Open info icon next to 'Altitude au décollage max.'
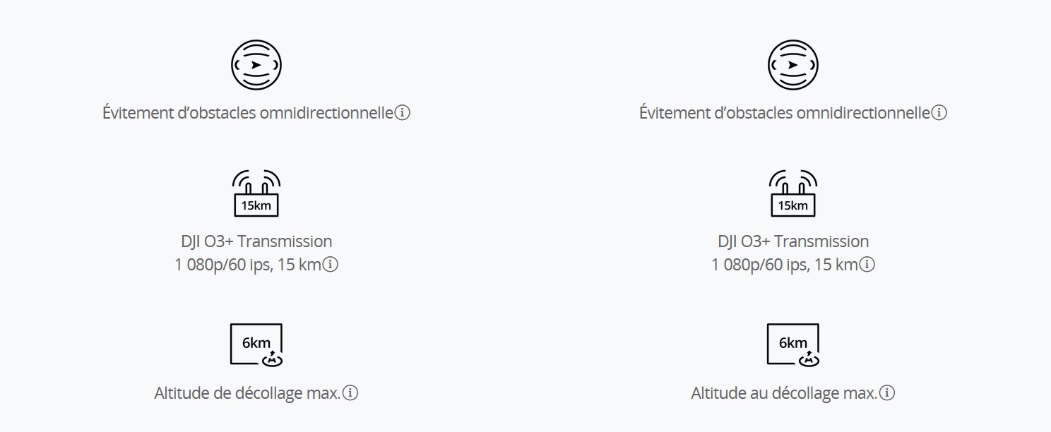Screen dimensions: 1051x432 887,392
